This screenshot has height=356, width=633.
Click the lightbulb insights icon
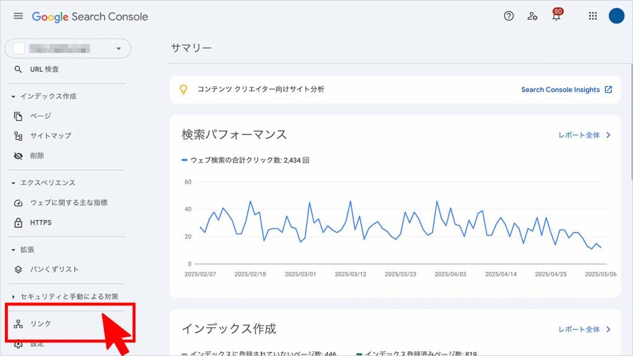[183, 89]
